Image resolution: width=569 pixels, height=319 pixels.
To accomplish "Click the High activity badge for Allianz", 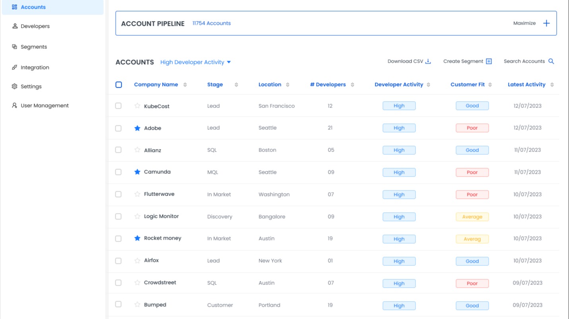I will tap(399, 150).
